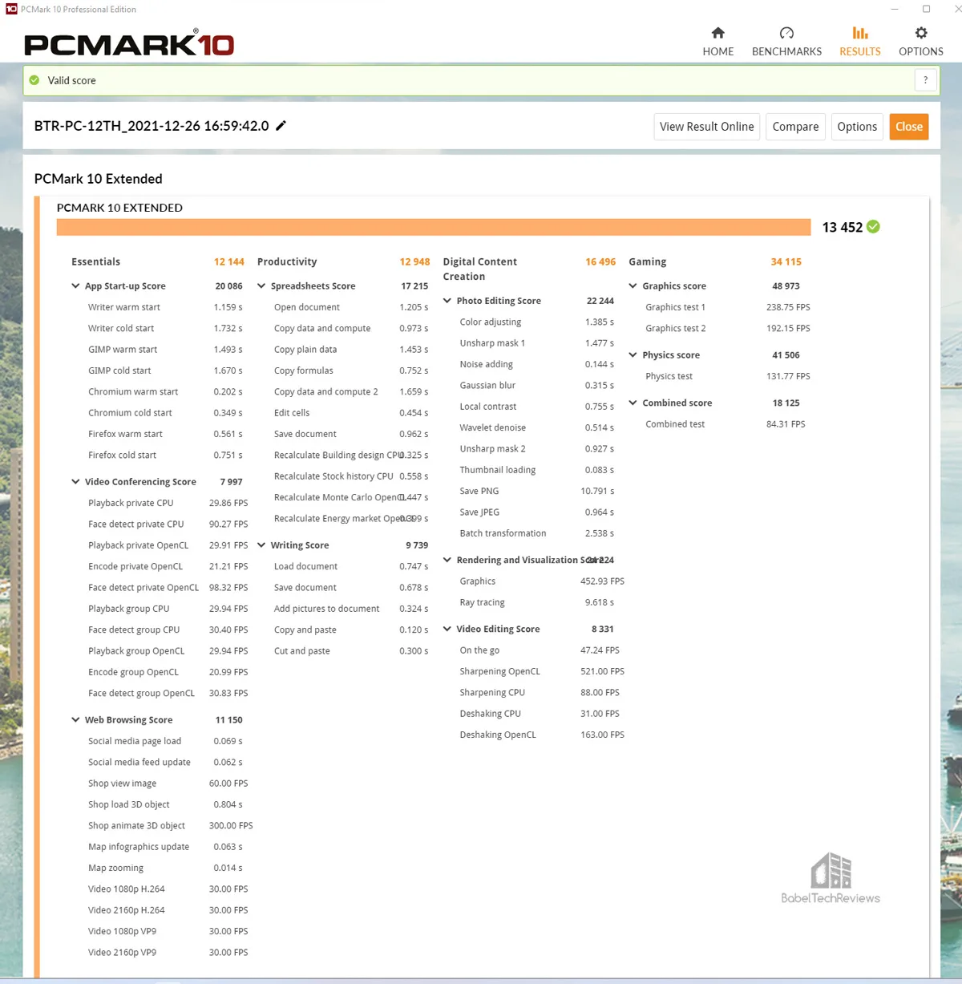
Task: Click Shop animate 3D object row
Action: point(170,826)
